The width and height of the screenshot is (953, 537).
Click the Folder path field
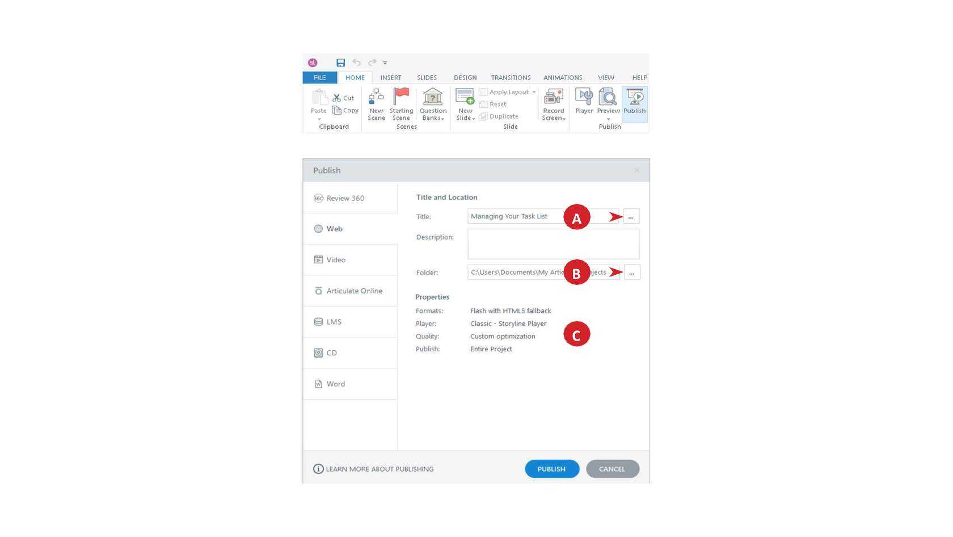[543, 272]
